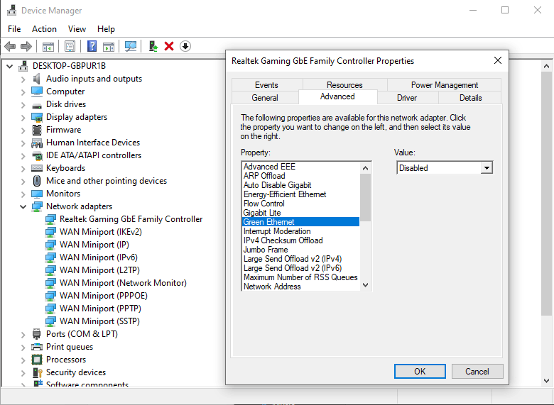Select the Network Address property
This screenshot has height=405, width=554.
coord(300,287)
